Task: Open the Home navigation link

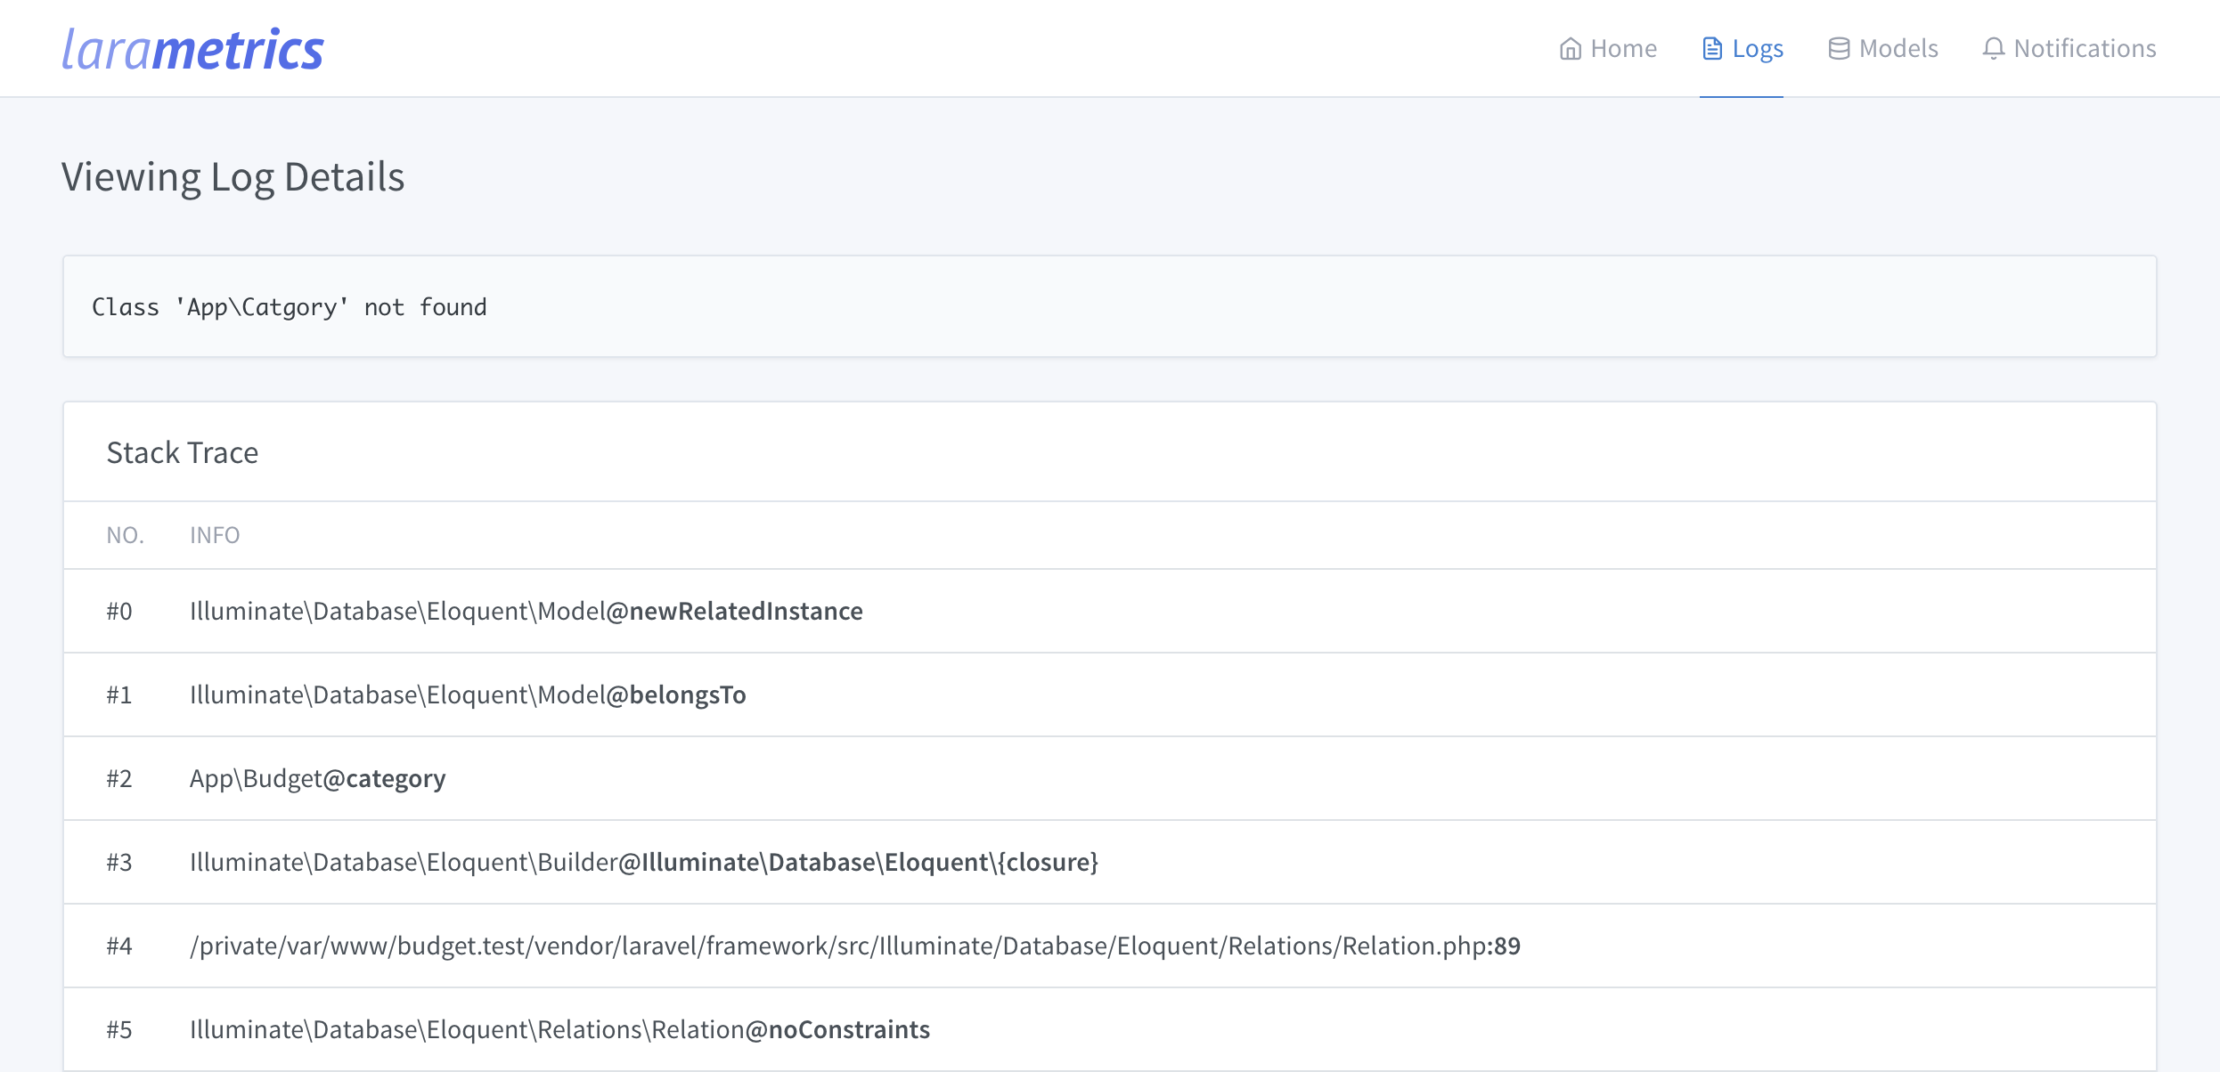Action: (x=1623, y=49)
